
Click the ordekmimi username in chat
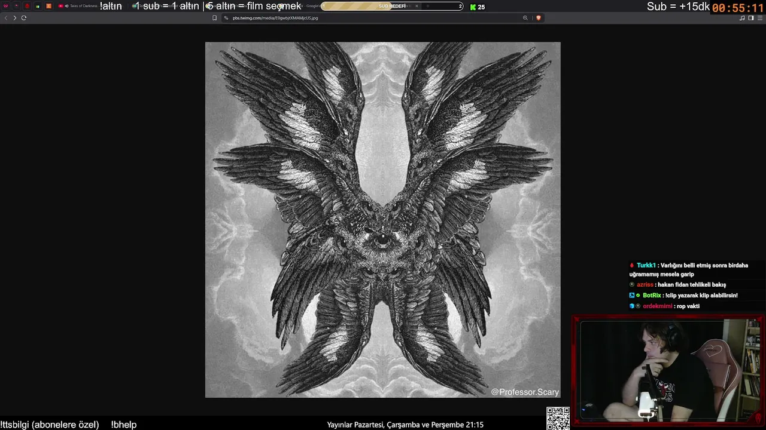point(658,306)
